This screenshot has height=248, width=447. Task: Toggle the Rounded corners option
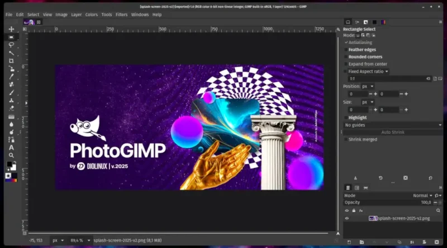[x=346, y=57]
